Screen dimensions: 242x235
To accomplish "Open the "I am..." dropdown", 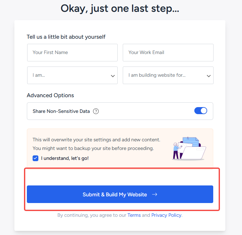I will [72, 75].
